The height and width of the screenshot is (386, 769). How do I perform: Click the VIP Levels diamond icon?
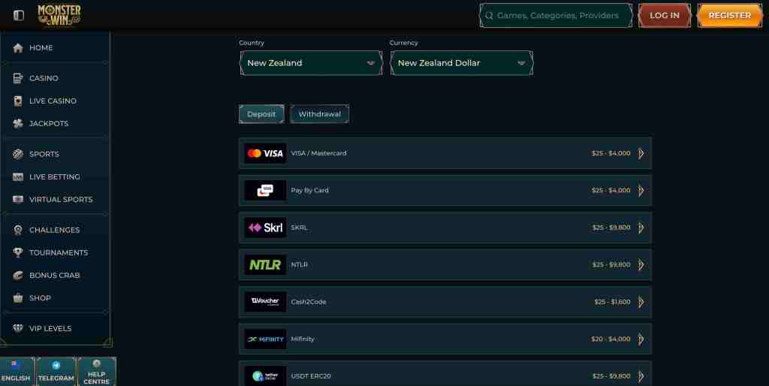click(x=18, y=328)
